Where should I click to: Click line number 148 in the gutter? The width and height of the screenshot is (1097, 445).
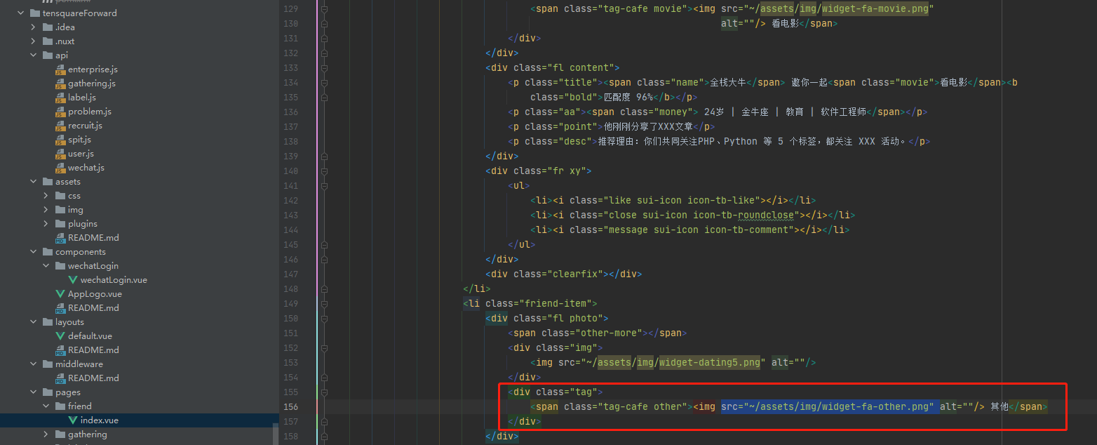pyautogui.click(x=290, y=289)
